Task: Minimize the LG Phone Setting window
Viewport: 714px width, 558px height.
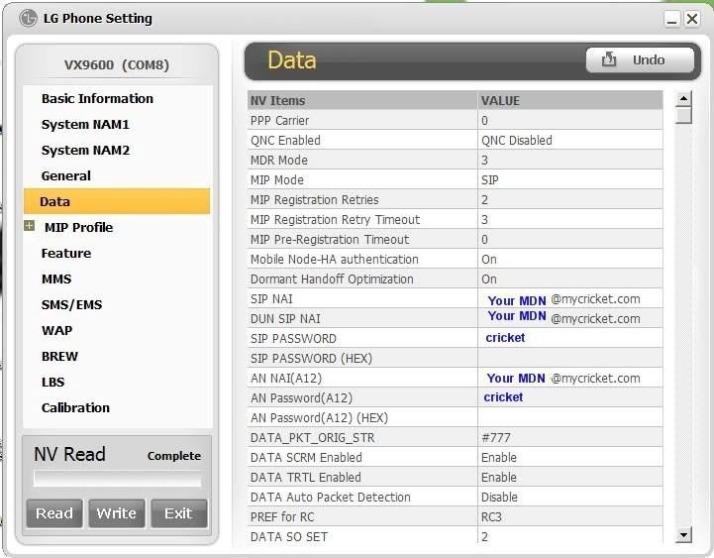Action: point(672,19)
